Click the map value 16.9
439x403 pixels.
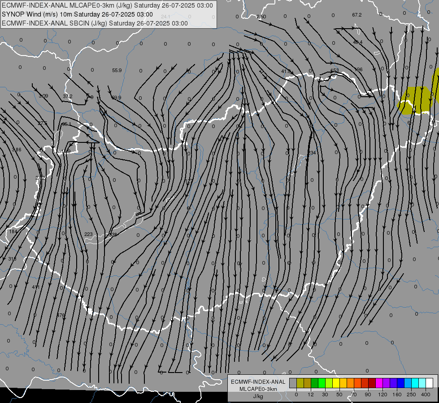click(x=66, y=151)
